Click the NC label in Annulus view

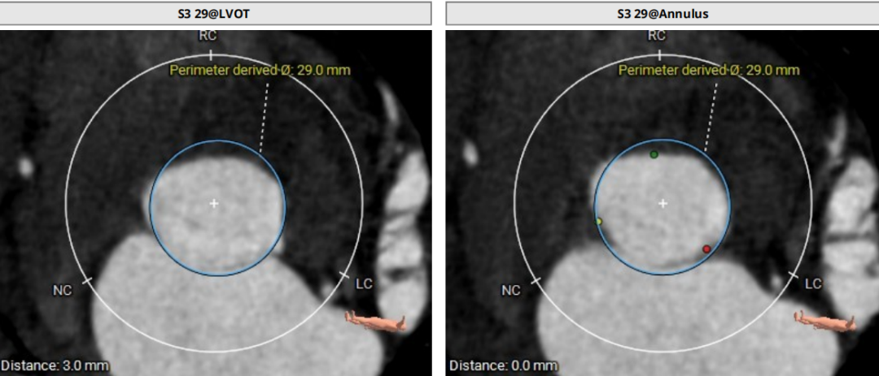click(510, 290)
